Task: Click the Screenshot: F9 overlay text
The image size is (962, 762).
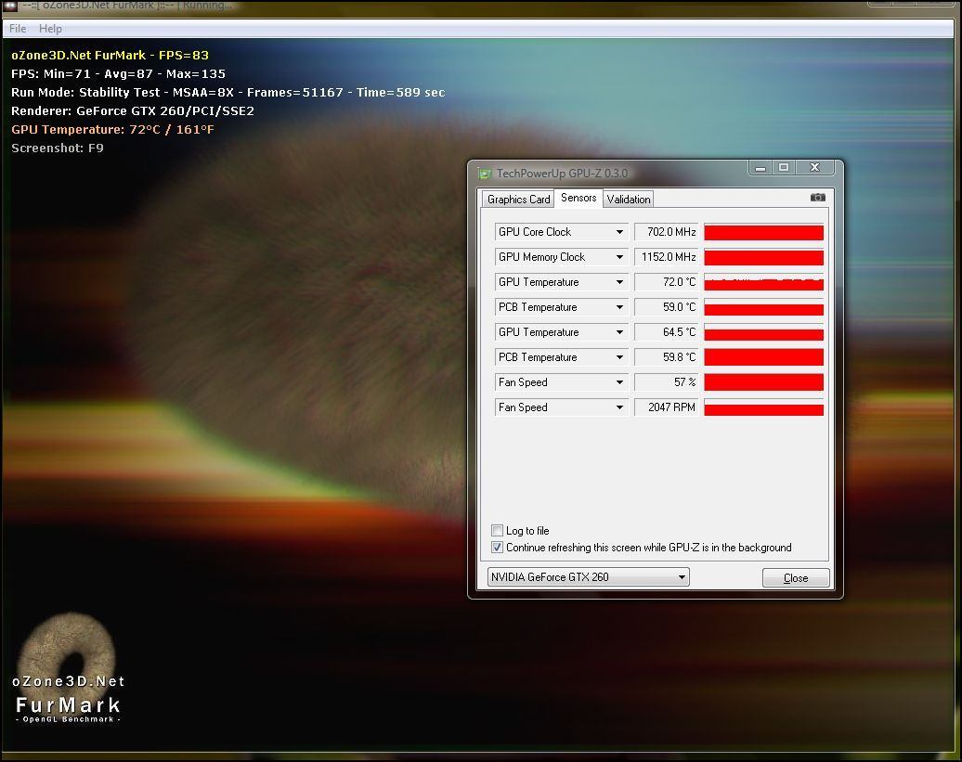Action: point(58,148)
